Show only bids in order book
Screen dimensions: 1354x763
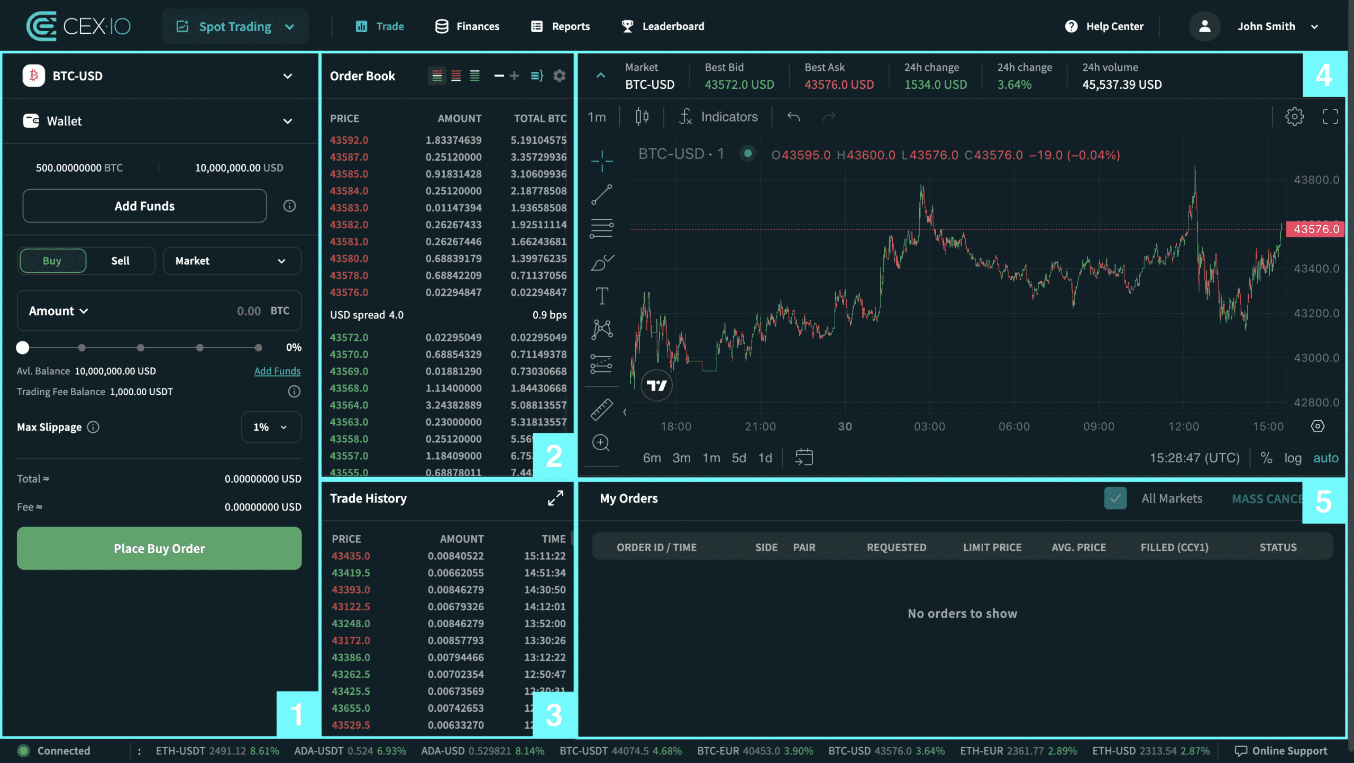pyautogui.click(x=475, y=76)
